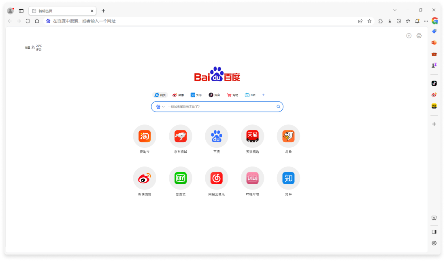Select the 知乎 search tab
445x261 pixels.
pos(196,95)
